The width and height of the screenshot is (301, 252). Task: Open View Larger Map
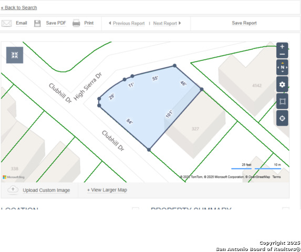pyautogui.click(x=107, y=190)
